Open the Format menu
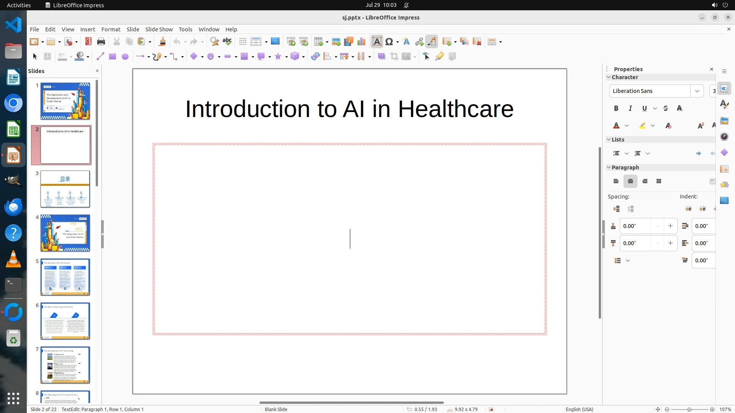Screen dimensions: 735x413 coord(111,29)
